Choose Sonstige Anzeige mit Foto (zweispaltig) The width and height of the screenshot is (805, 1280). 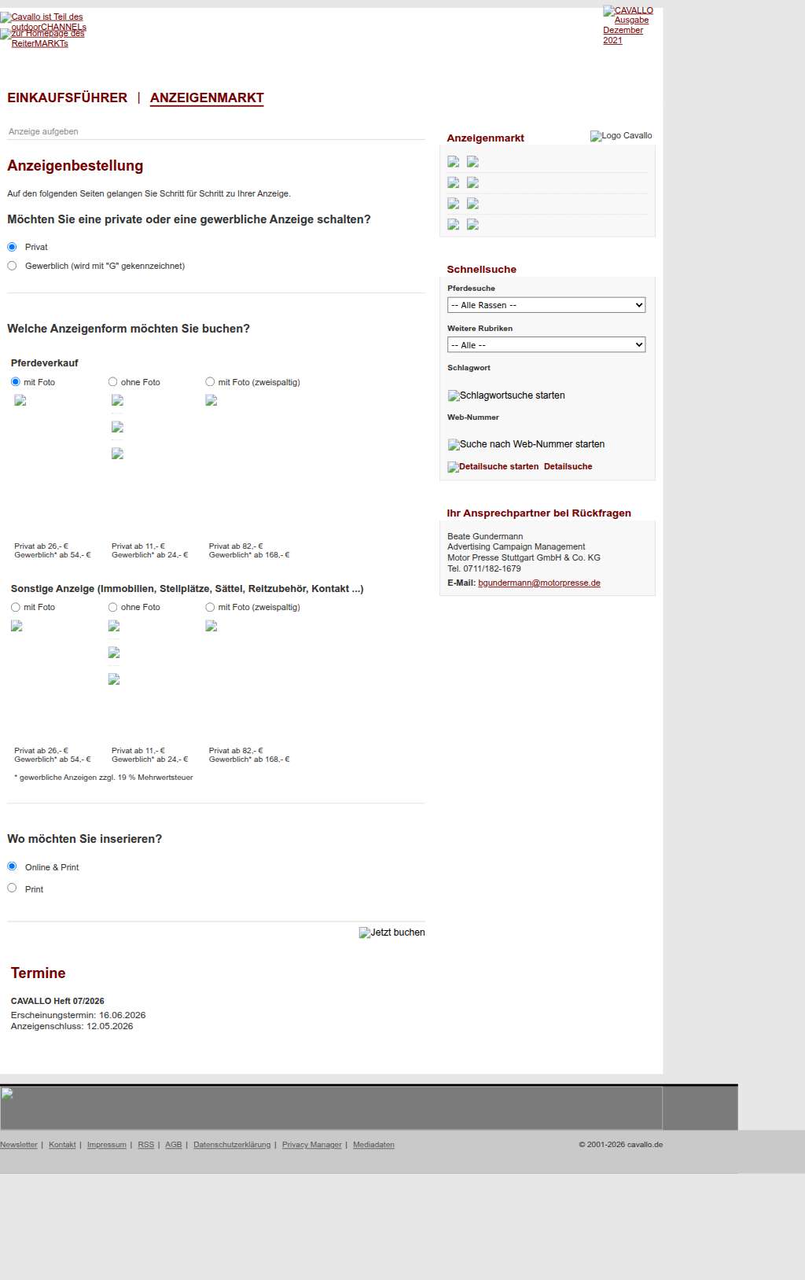coord(210,607)
